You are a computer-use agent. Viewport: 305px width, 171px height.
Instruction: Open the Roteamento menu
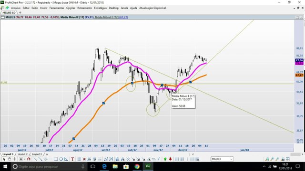point(85,8)
